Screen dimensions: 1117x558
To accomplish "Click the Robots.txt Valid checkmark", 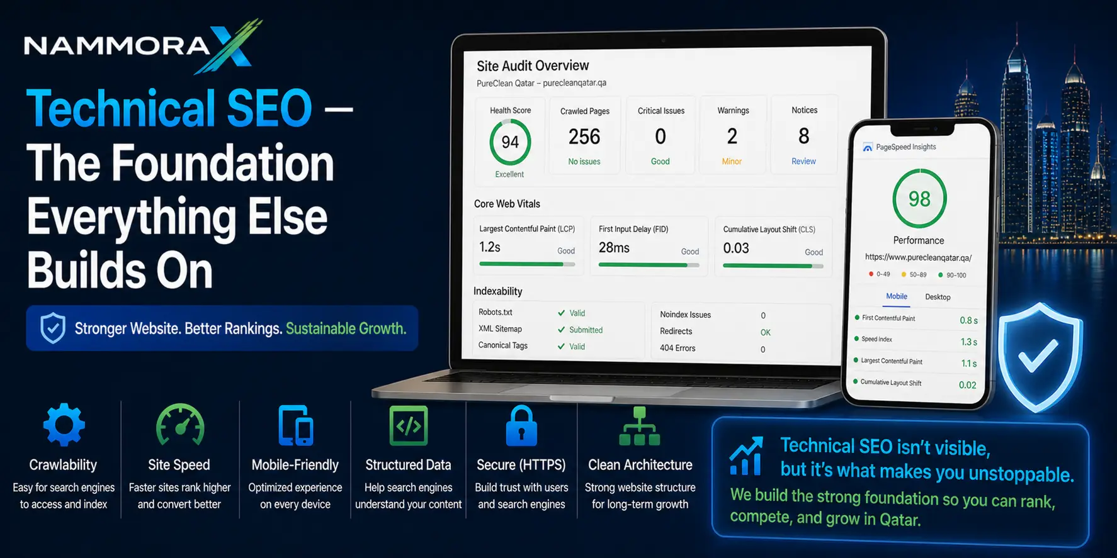I will click(x=561, y=313).
